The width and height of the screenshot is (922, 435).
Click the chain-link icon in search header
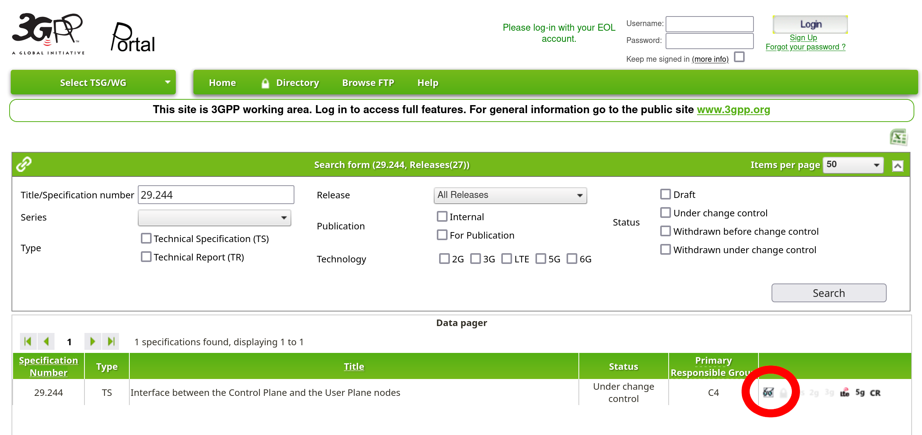pos(24,164)
